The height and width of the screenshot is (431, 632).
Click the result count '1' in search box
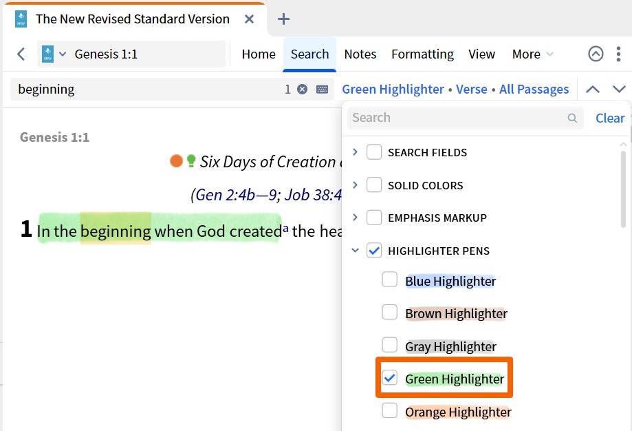287,90
